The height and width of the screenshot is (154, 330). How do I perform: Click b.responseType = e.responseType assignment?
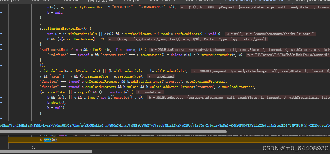111,76
